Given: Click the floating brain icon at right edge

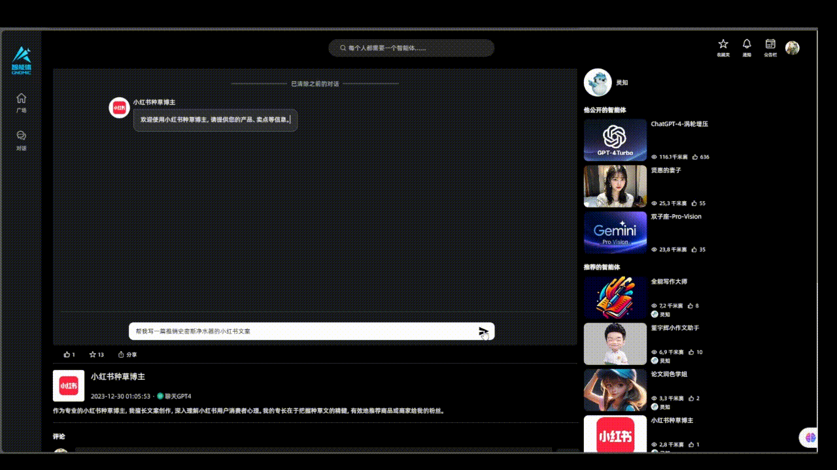Looking at the screenshot, I should click(x=810, y=438).
